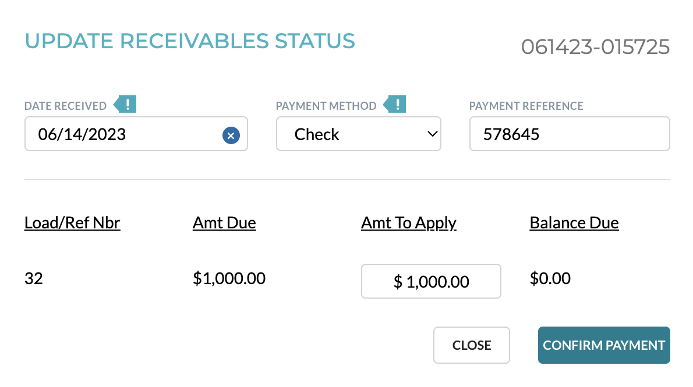Click the dropdown chevron beside Check
This screenshot has height=387, width=693.
432,134
